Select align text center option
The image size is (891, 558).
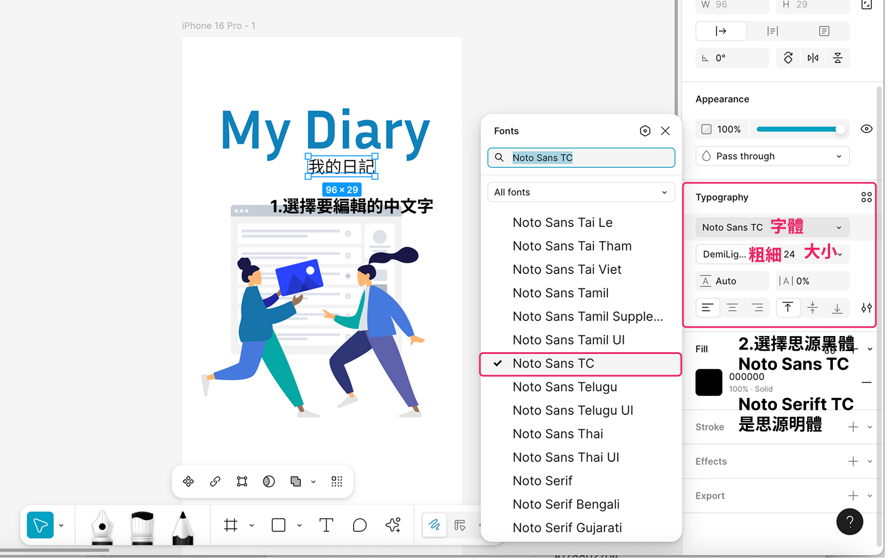732,308
